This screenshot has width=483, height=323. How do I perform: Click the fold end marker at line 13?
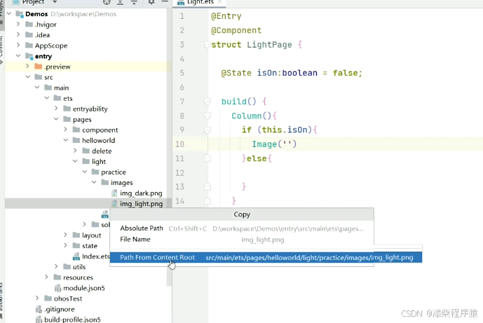coord(208,186)
